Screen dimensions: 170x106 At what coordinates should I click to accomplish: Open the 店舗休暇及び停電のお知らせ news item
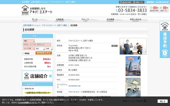(x=38, y=93)
